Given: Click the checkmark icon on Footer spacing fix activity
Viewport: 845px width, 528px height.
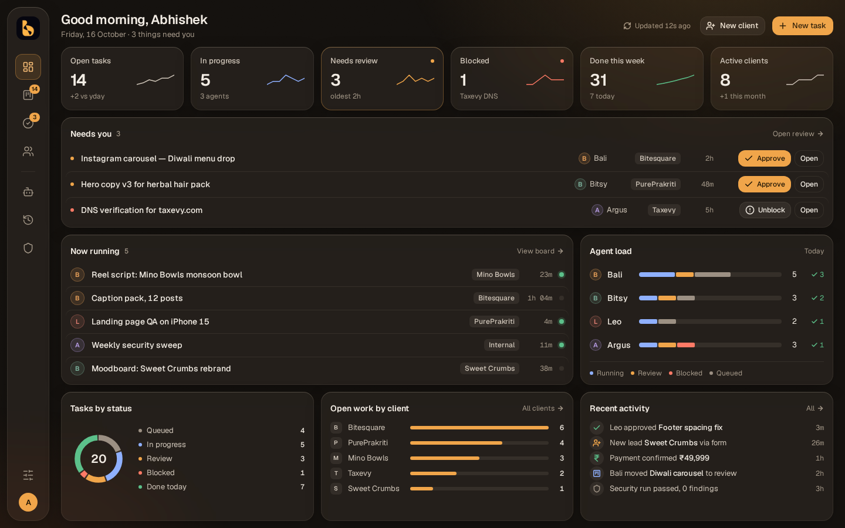Looking at the screenshot, I should pyautogui.click(x=597, y=428).
